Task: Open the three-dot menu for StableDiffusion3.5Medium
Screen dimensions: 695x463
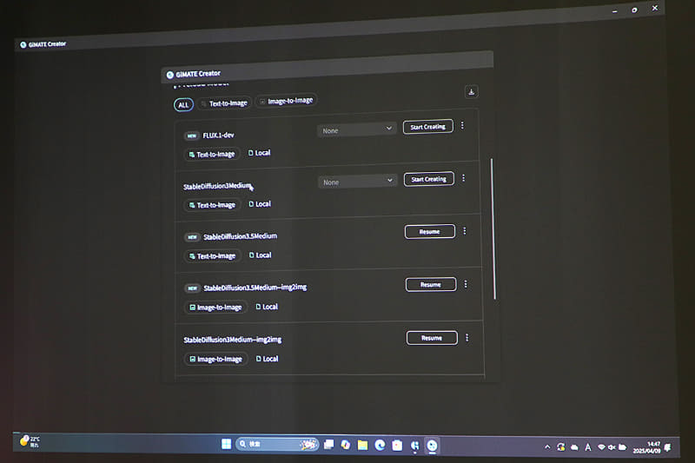Action: point(465,231)
